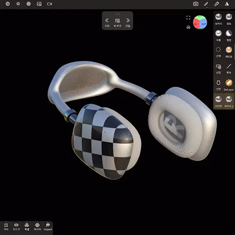Go to previous view with 이전
This screenshot has width=235, height=235.
point(107,23)
